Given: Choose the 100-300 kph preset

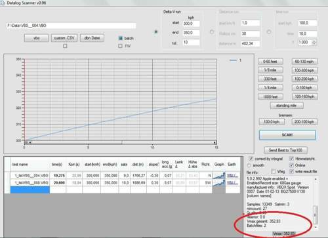Looking at the screenshot, I should [x=304, y=70].
